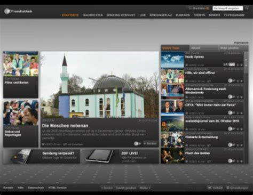Toggle ZDF switch on Riskante Entscheidung row
Screen dimensions: 253x195
pos(232,145)
